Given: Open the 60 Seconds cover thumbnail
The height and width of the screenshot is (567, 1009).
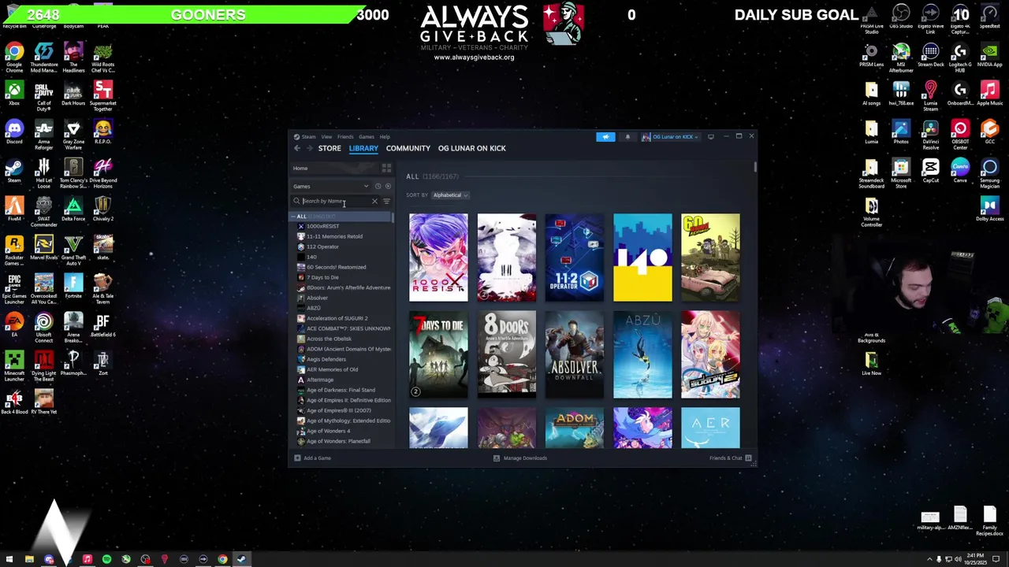Looking at the screenshot, I should point(710,258).
